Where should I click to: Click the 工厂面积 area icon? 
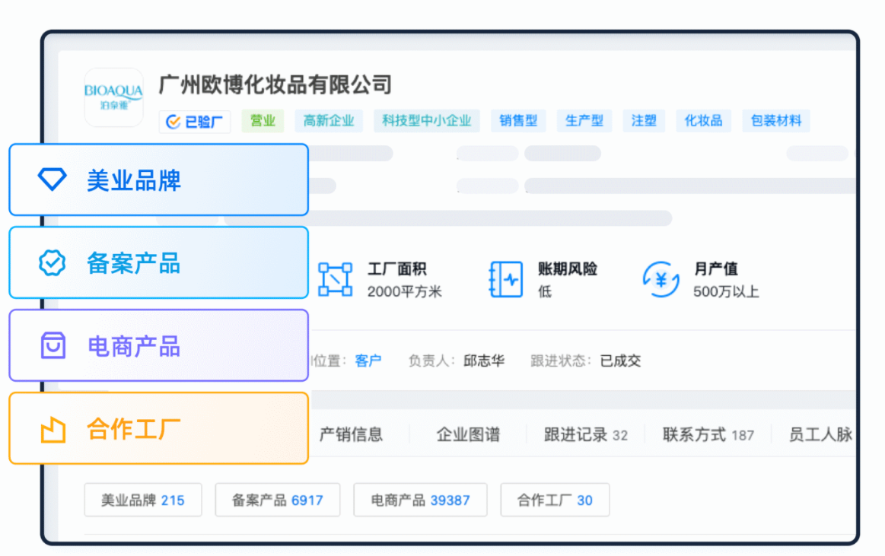pos(335,279)
